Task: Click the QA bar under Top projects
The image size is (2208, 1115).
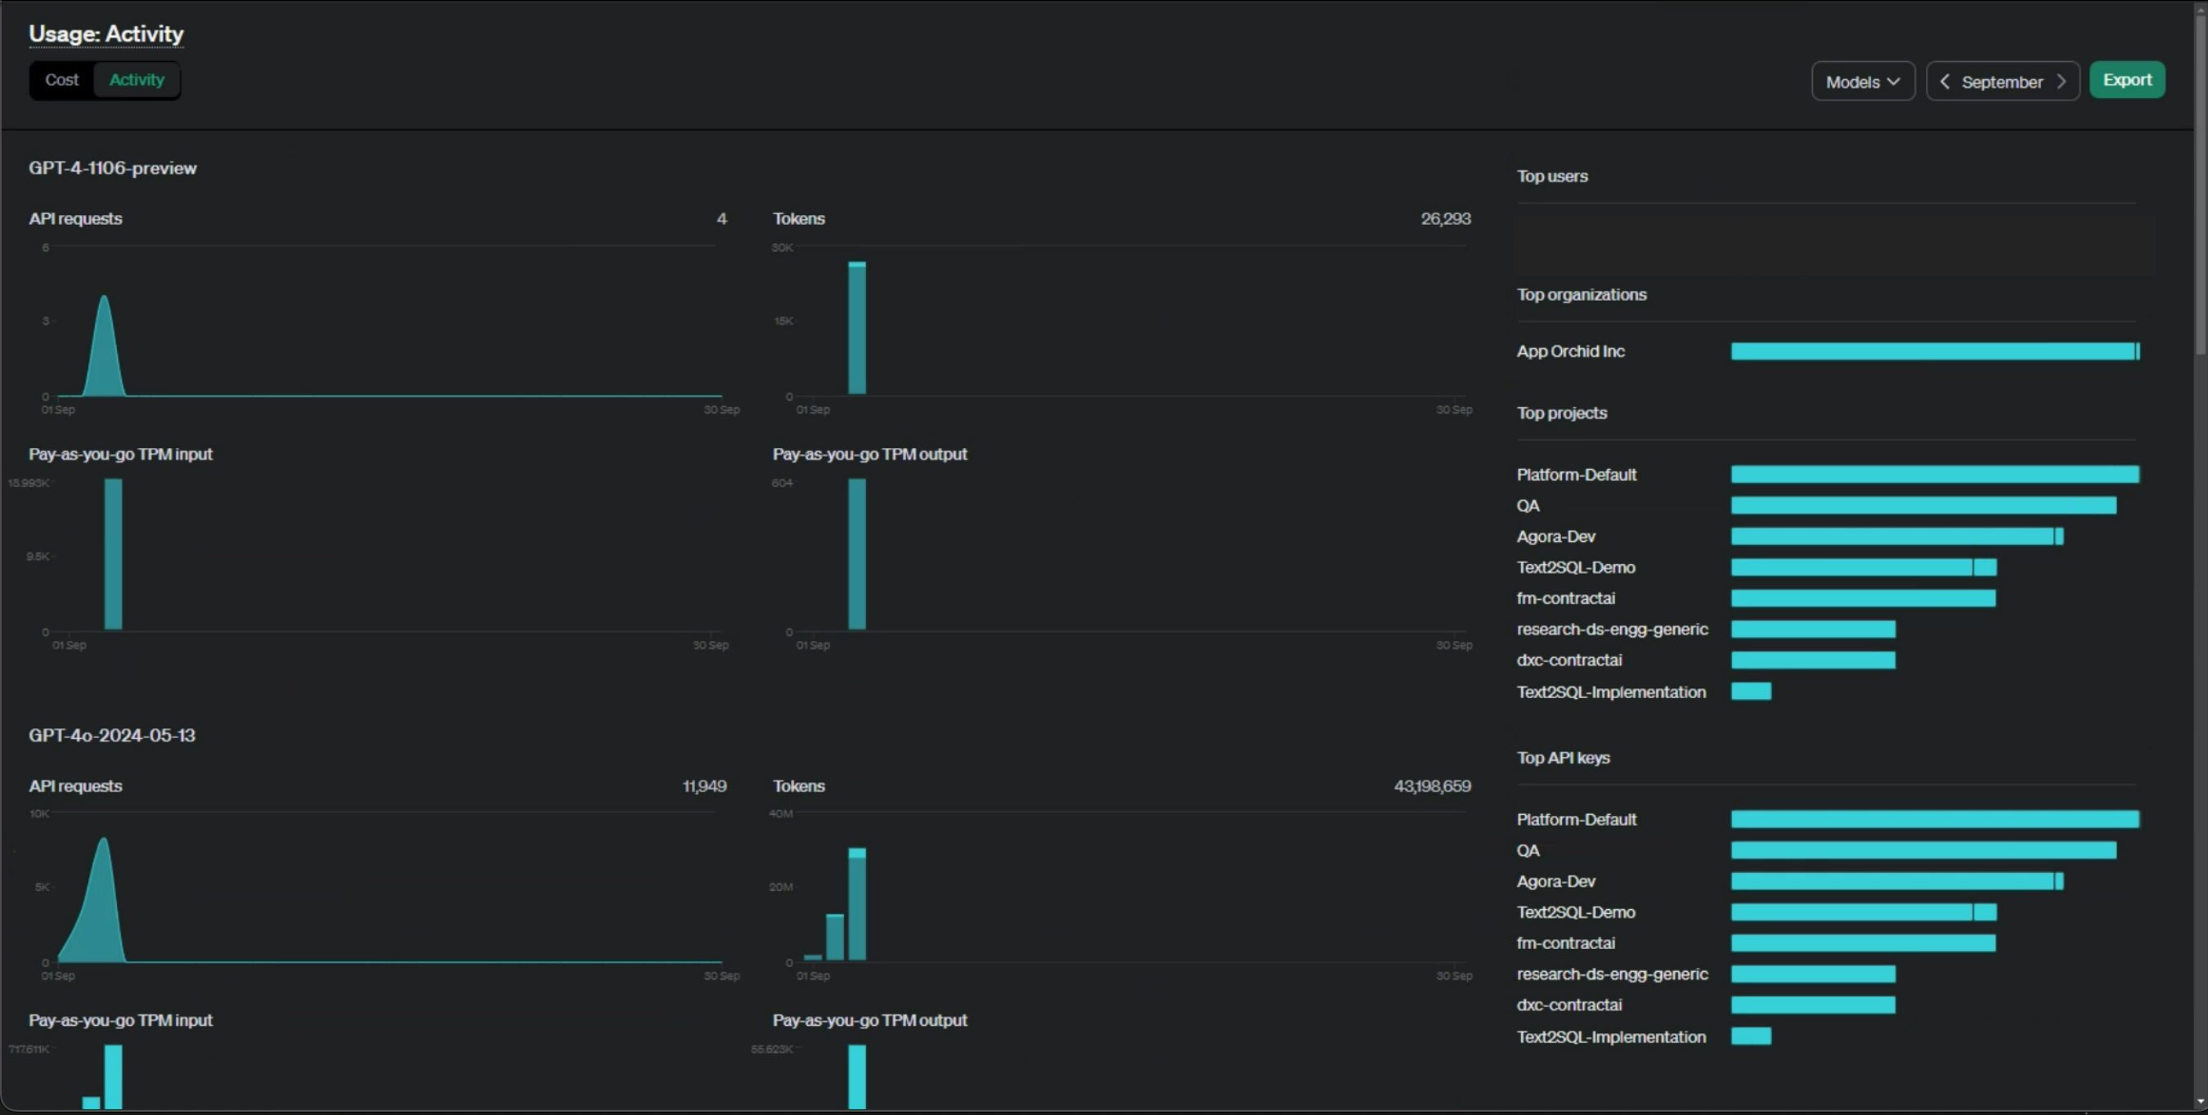Action: click(x=1923, y=506)
